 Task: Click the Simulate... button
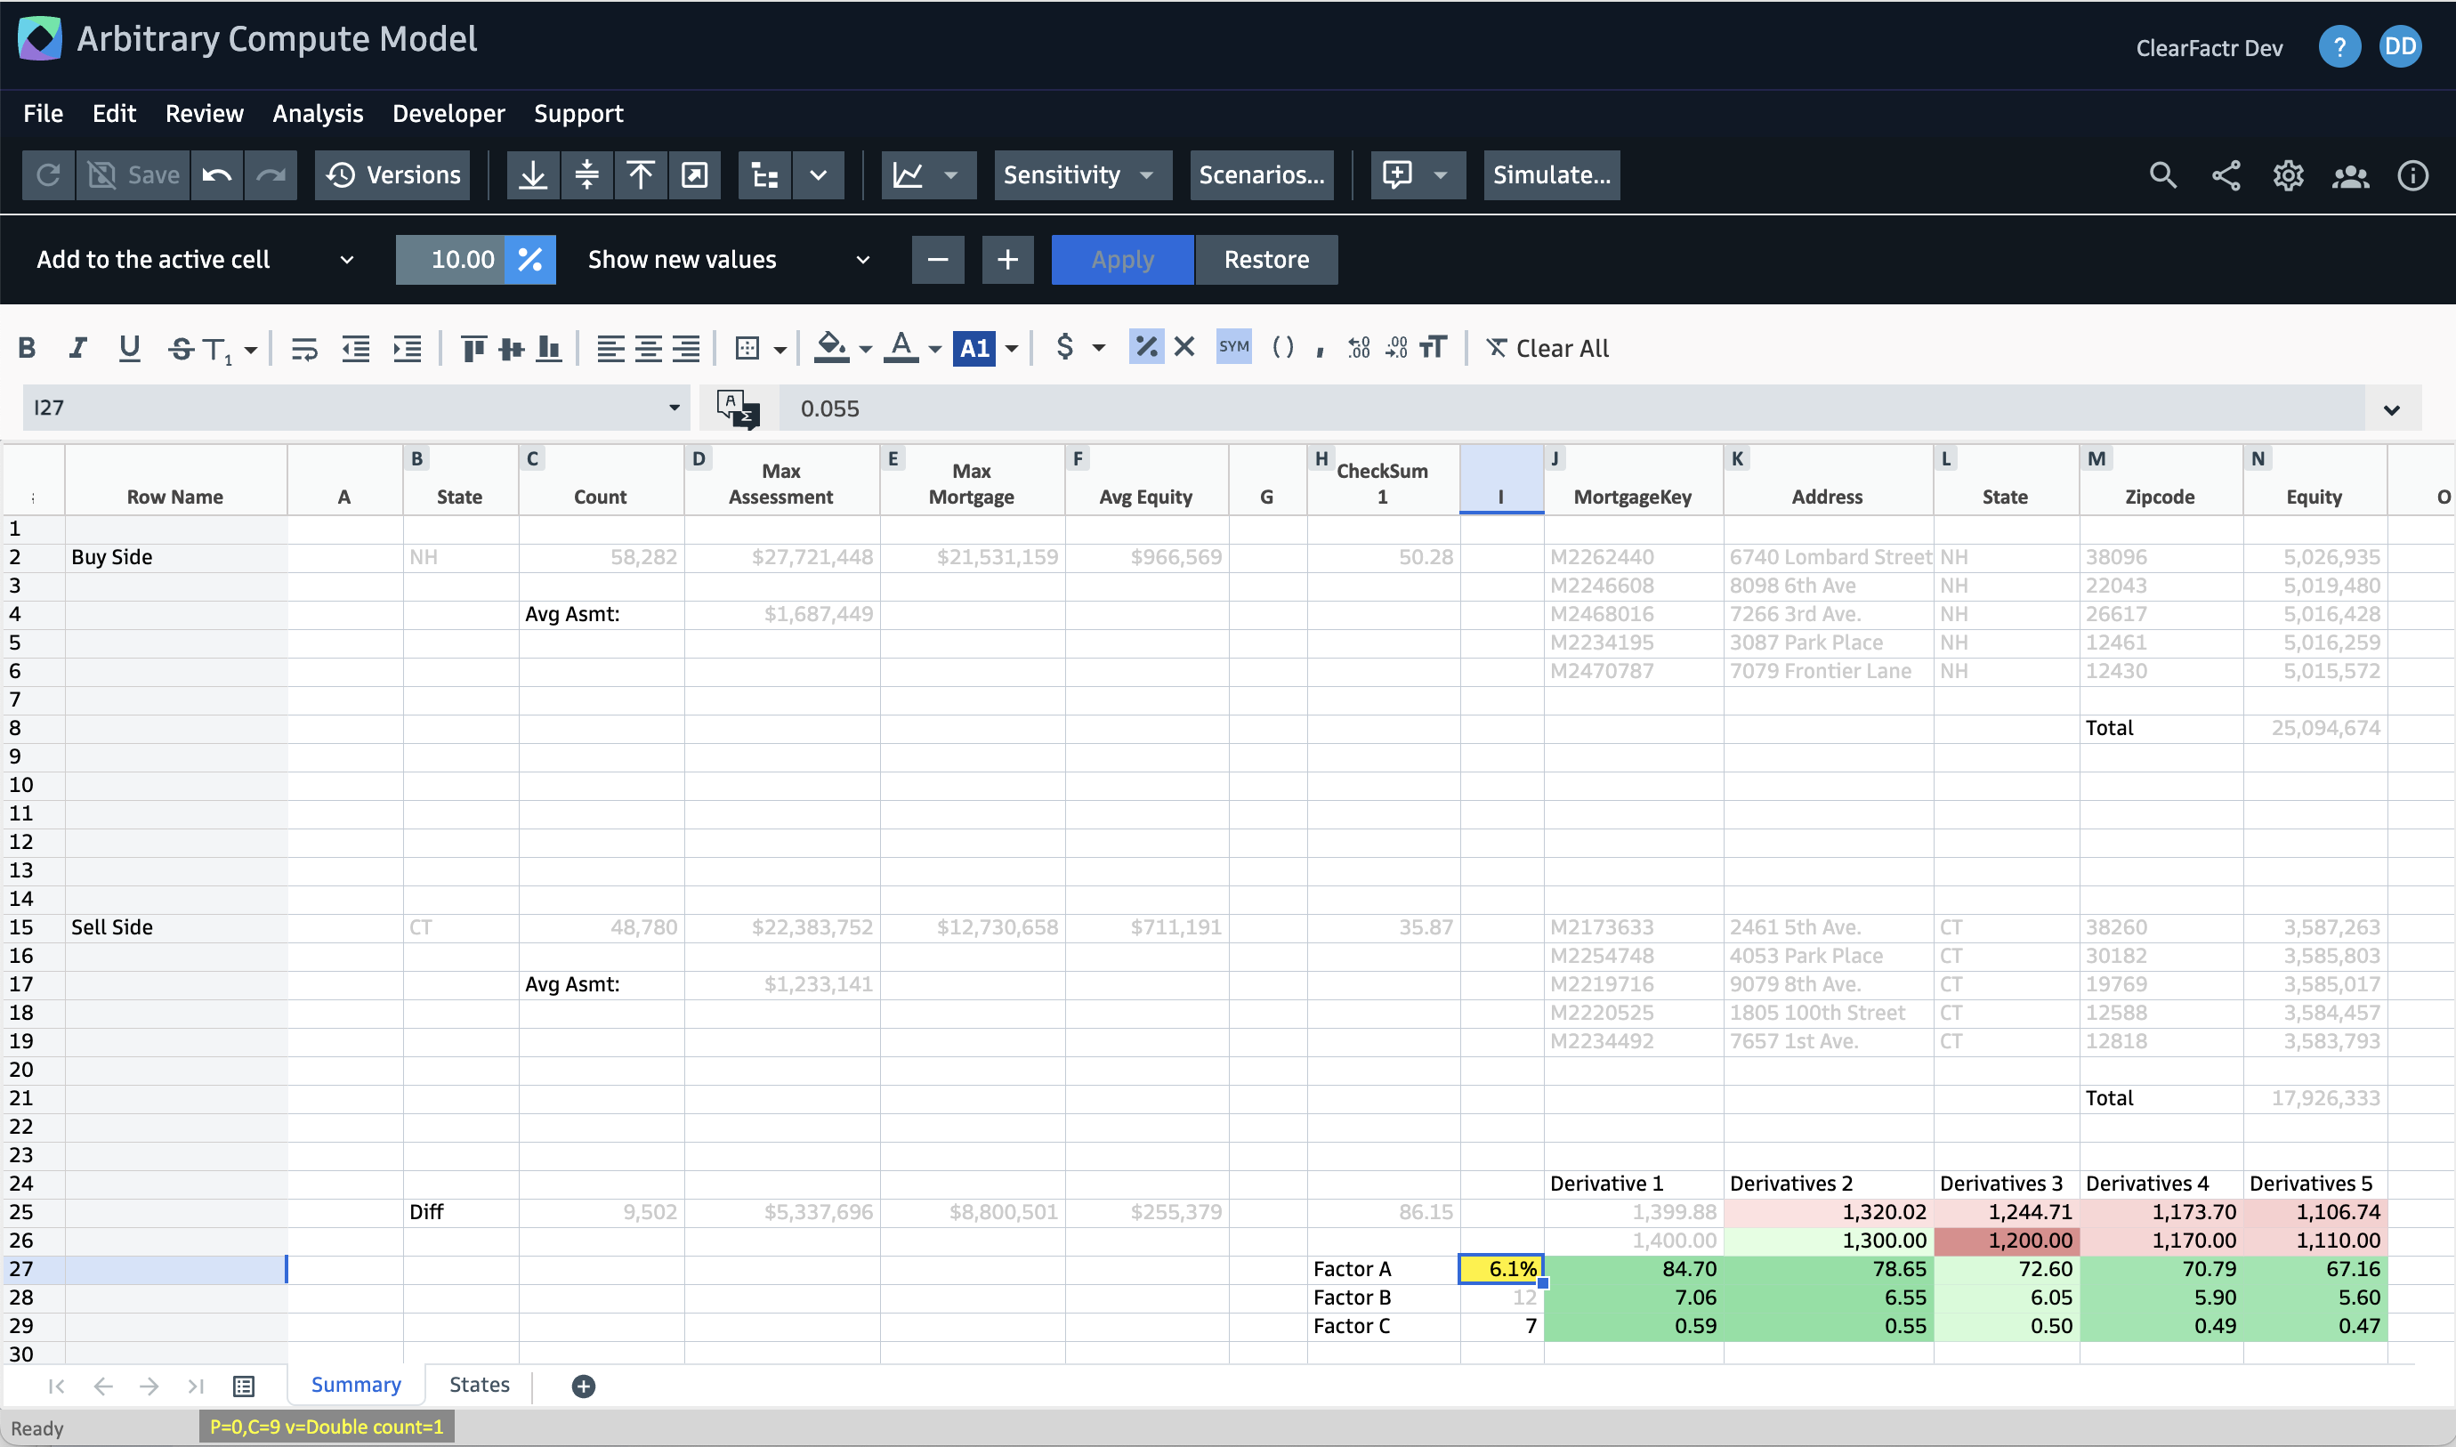click(1550, 174)
